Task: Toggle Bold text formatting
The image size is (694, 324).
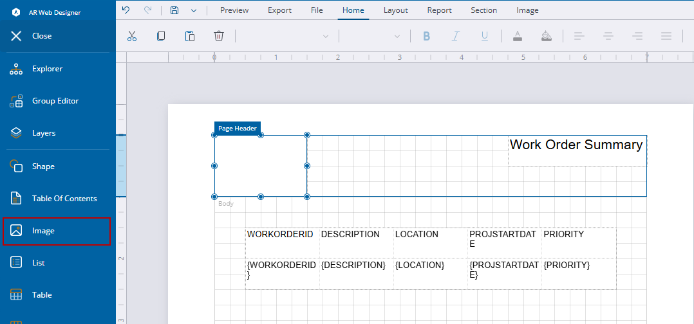Action: (x=426, y=36)
